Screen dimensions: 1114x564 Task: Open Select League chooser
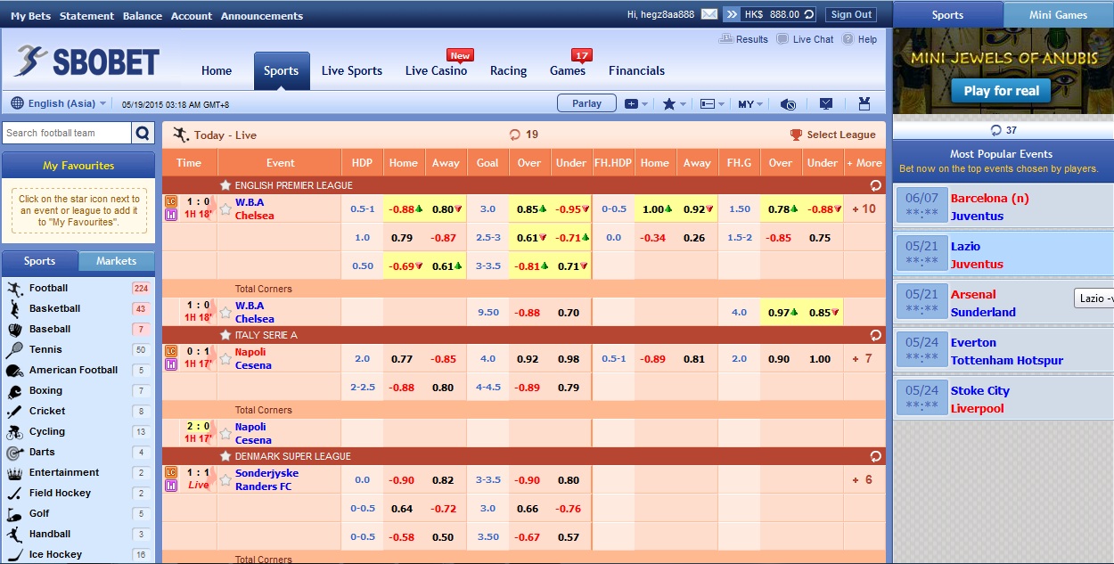pyautogui.click(x=833, y=135)
